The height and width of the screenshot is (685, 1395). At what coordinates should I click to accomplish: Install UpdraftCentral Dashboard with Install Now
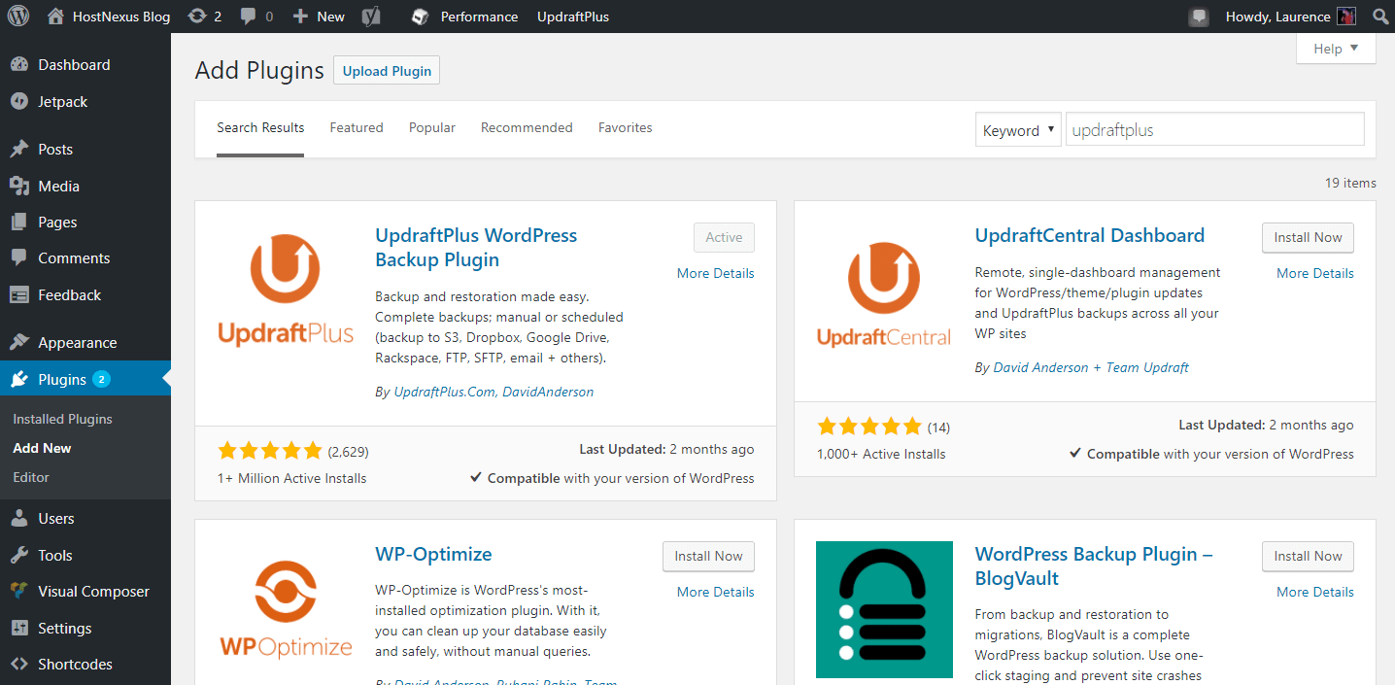coord(1308,237)
